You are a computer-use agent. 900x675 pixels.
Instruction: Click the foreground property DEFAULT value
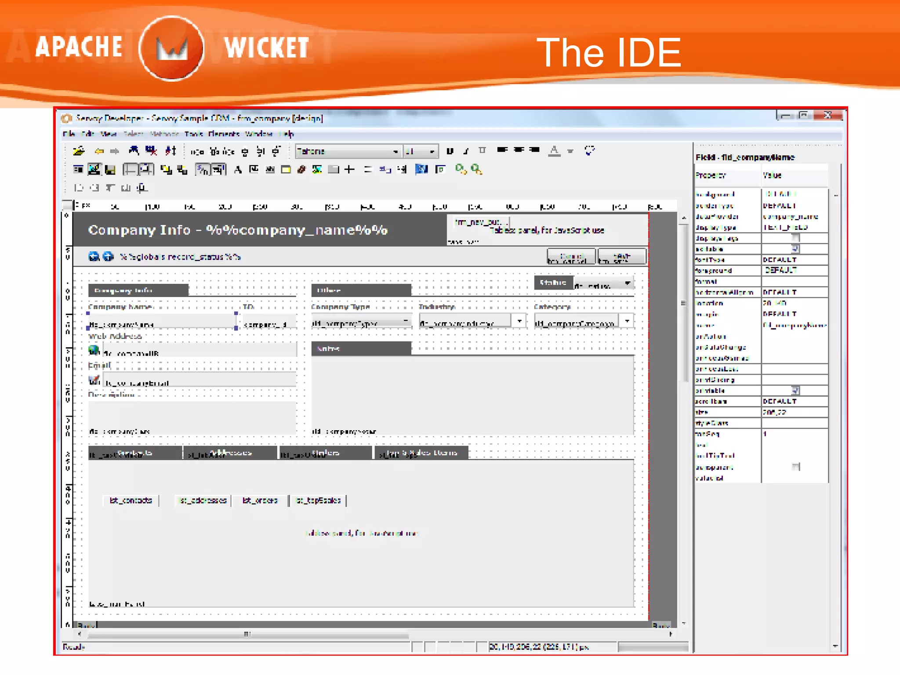click(795, 270)
